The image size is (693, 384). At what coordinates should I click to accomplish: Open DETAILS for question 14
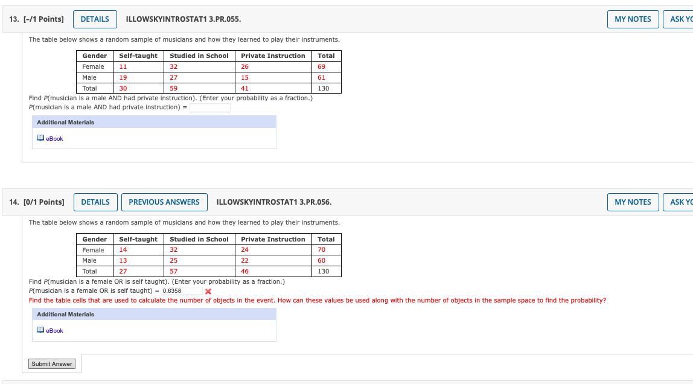[x=94, y=202]
